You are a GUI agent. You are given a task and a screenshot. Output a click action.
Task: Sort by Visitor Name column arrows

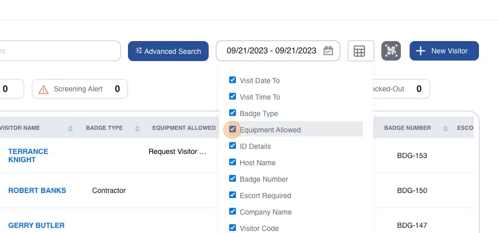click(70, 128)
